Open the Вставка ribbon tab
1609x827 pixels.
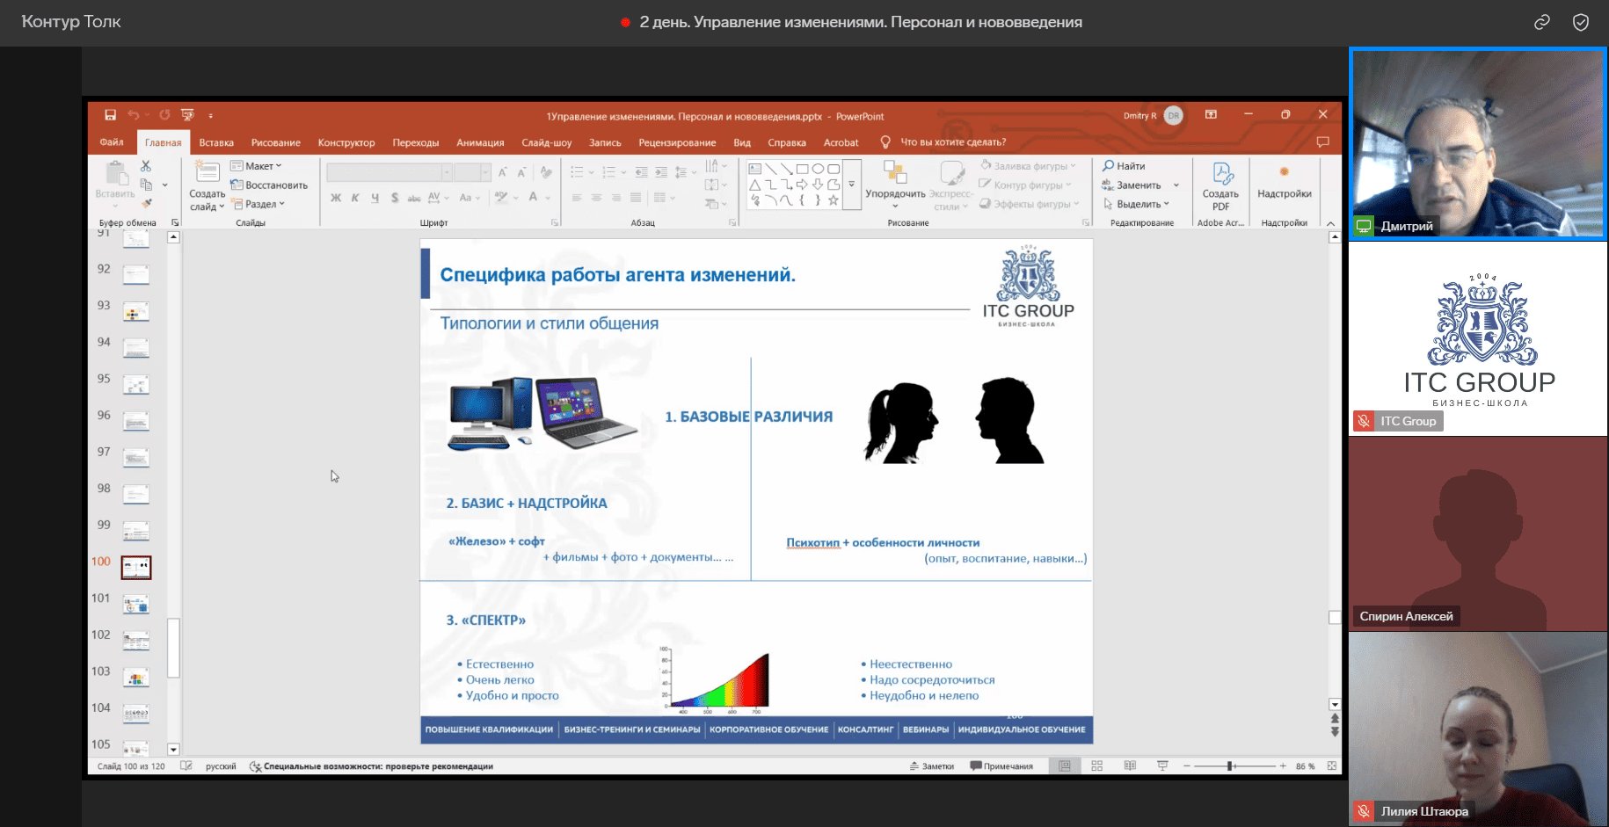(x=216, y=142)
